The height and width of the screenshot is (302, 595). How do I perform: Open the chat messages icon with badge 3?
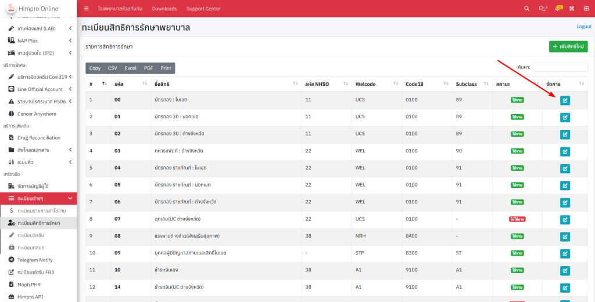[543, 9]
